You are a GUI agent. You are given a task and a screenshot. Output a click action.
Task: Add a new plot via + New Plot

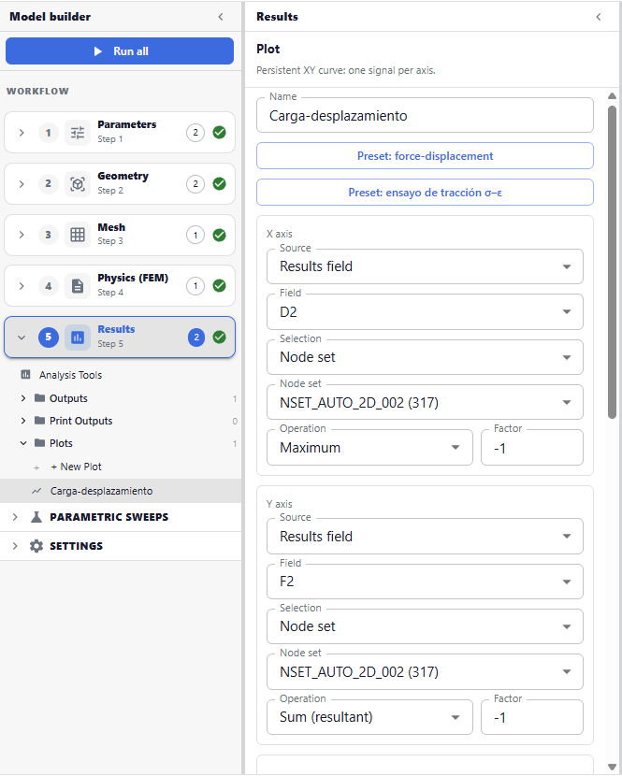coord(121,467)
